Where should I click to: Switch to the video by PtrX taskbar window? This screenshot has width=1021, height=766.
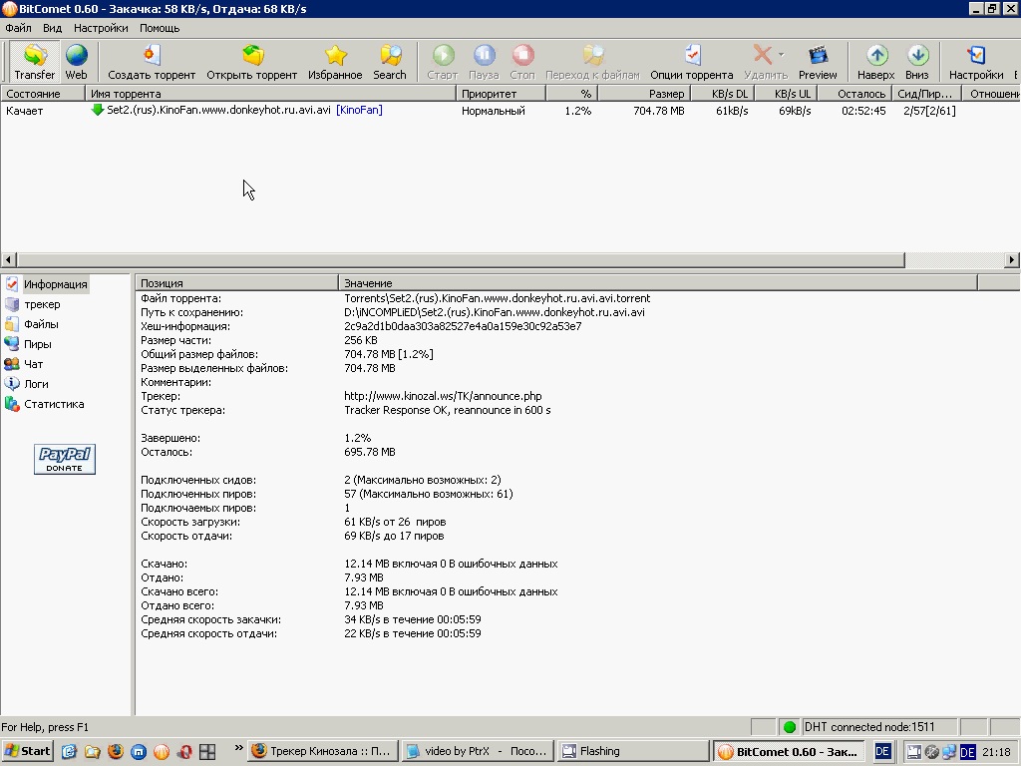pos(478,751)
